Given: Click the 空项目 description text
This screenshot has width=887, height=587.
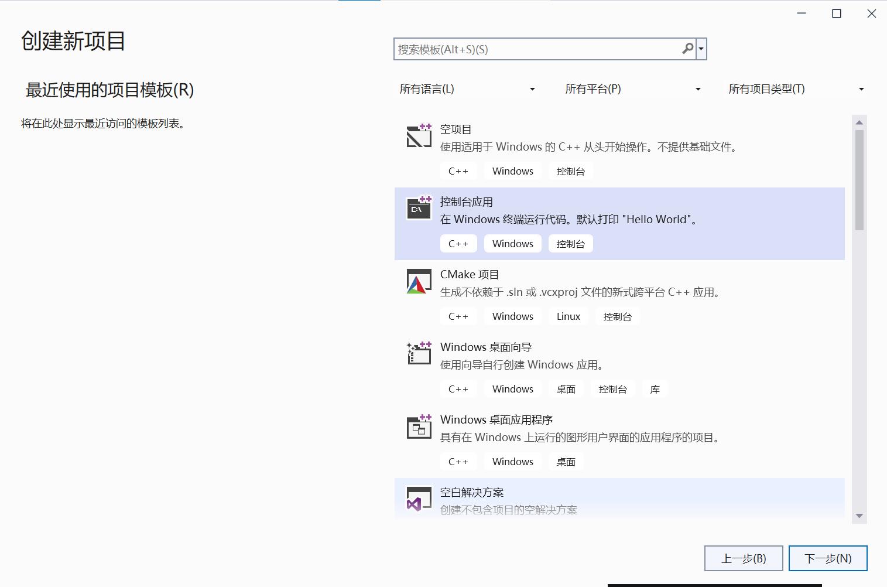Looking at the screenshot, I should [588, 147].
